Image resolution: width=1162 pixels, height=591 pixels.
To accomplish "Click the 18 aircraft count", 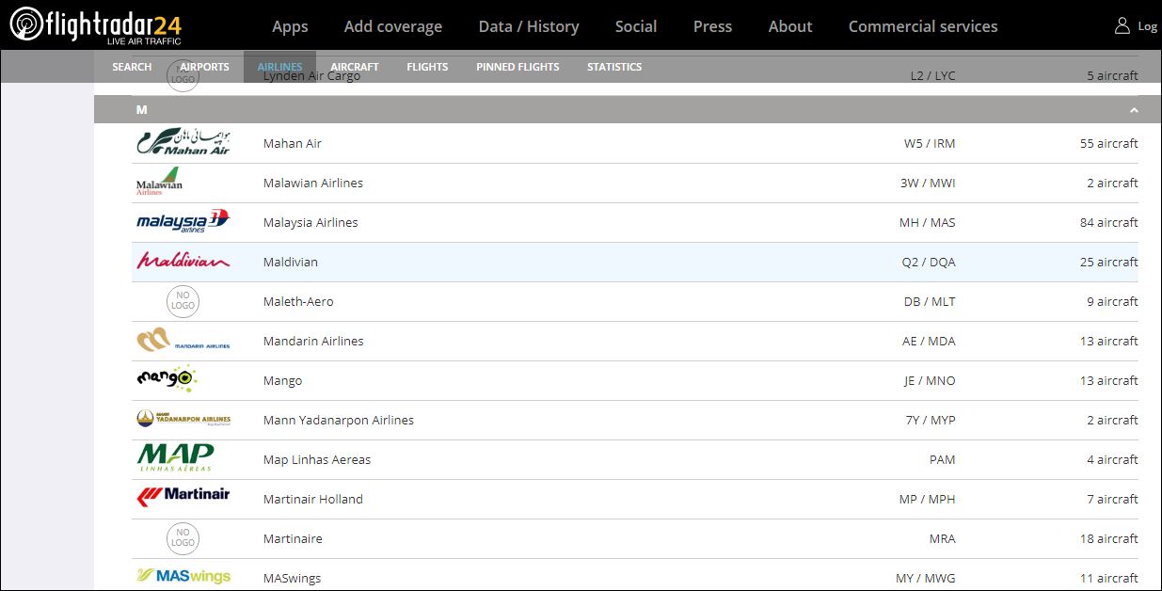I will [1109, 538].
